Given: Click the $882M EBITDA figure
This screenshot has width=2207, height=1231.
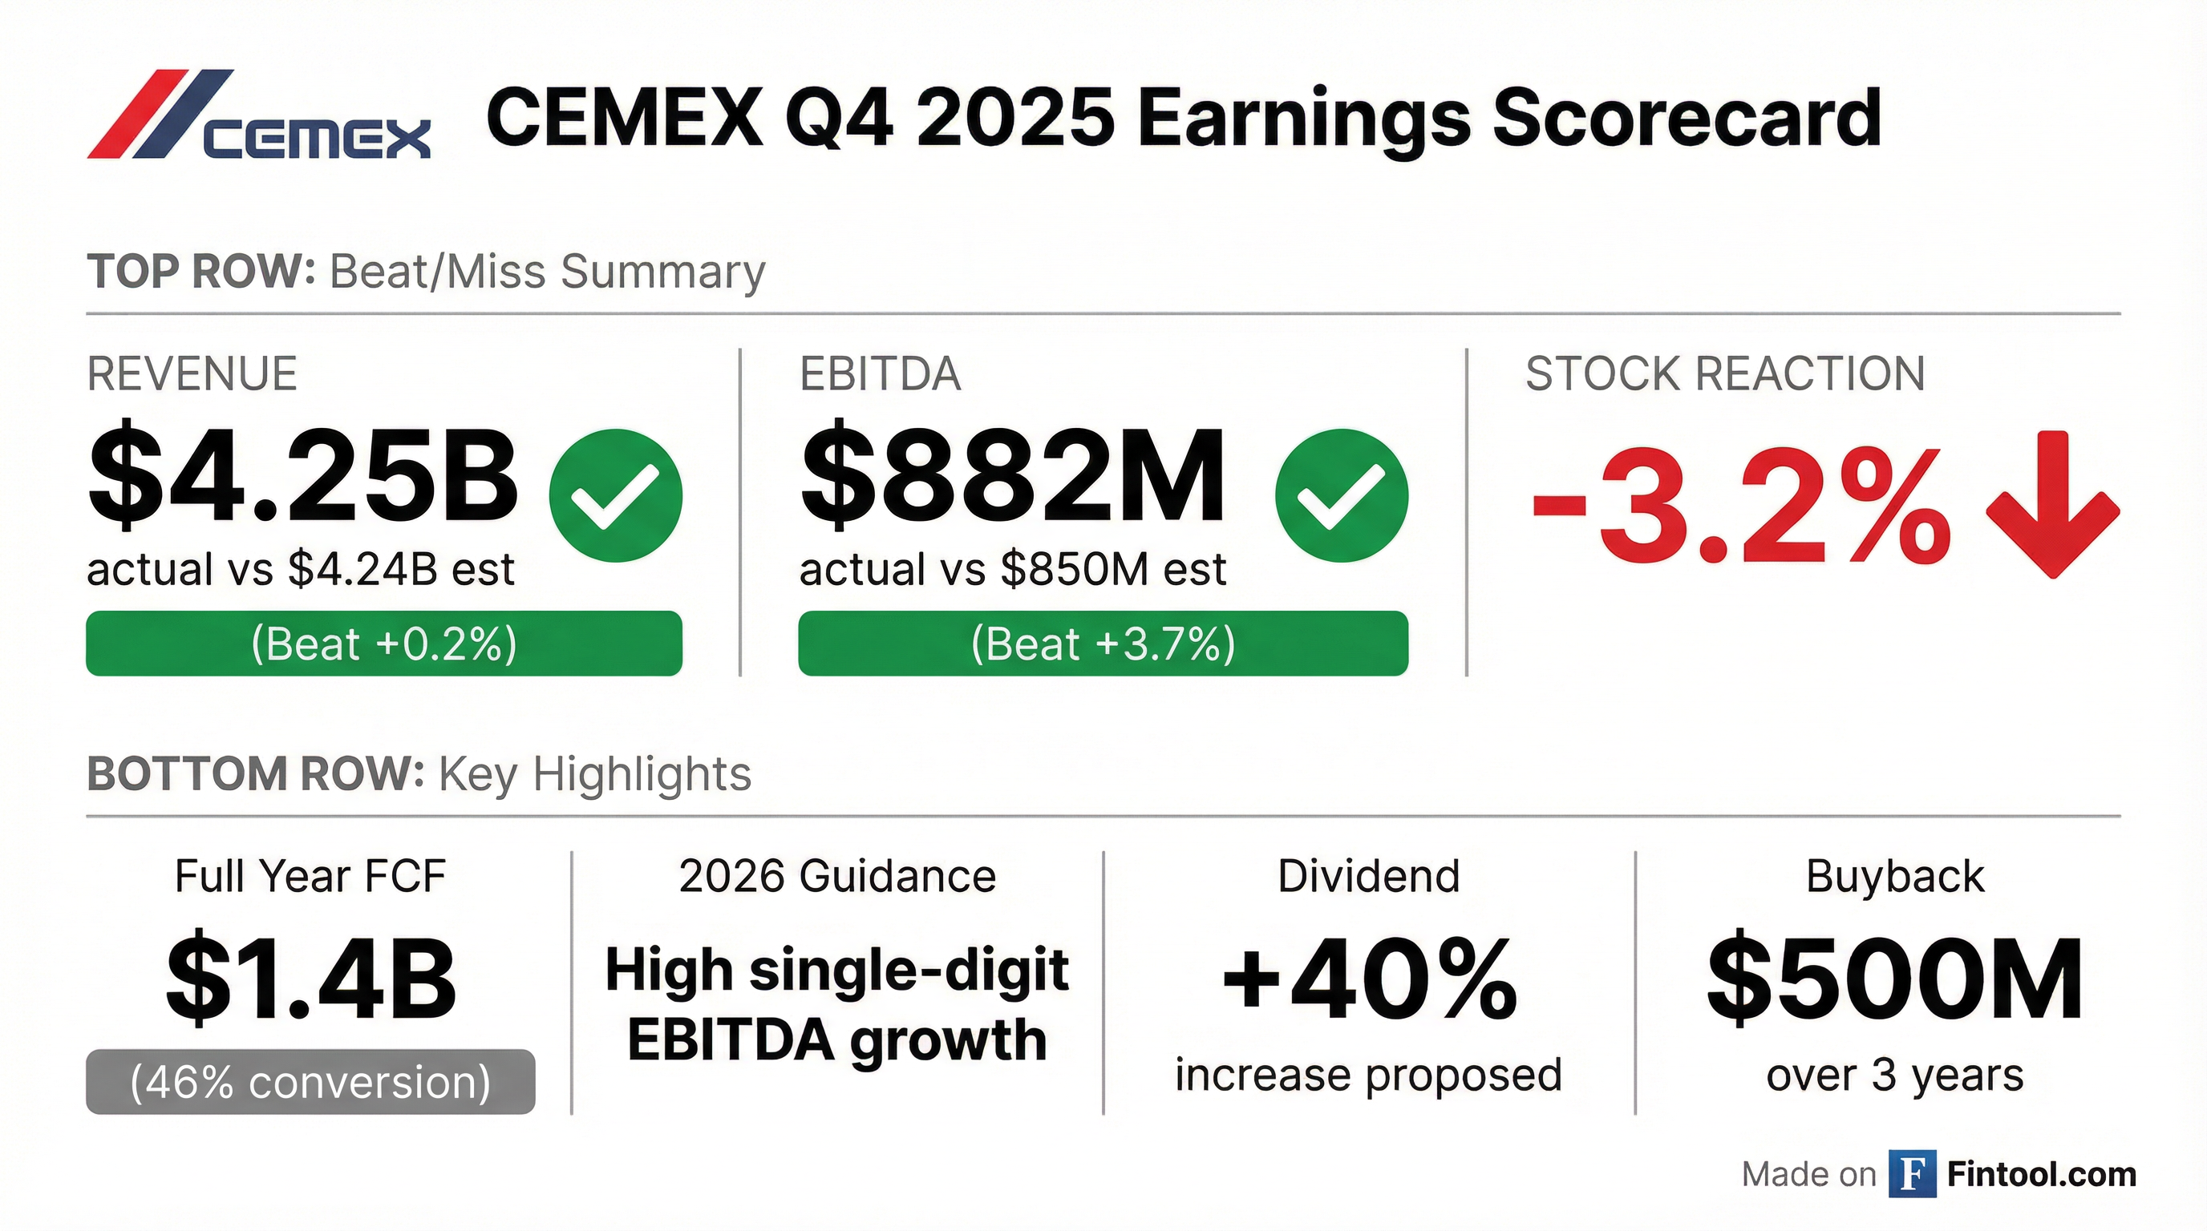Looking at the screenshot, I should (x=1013, y=475).
